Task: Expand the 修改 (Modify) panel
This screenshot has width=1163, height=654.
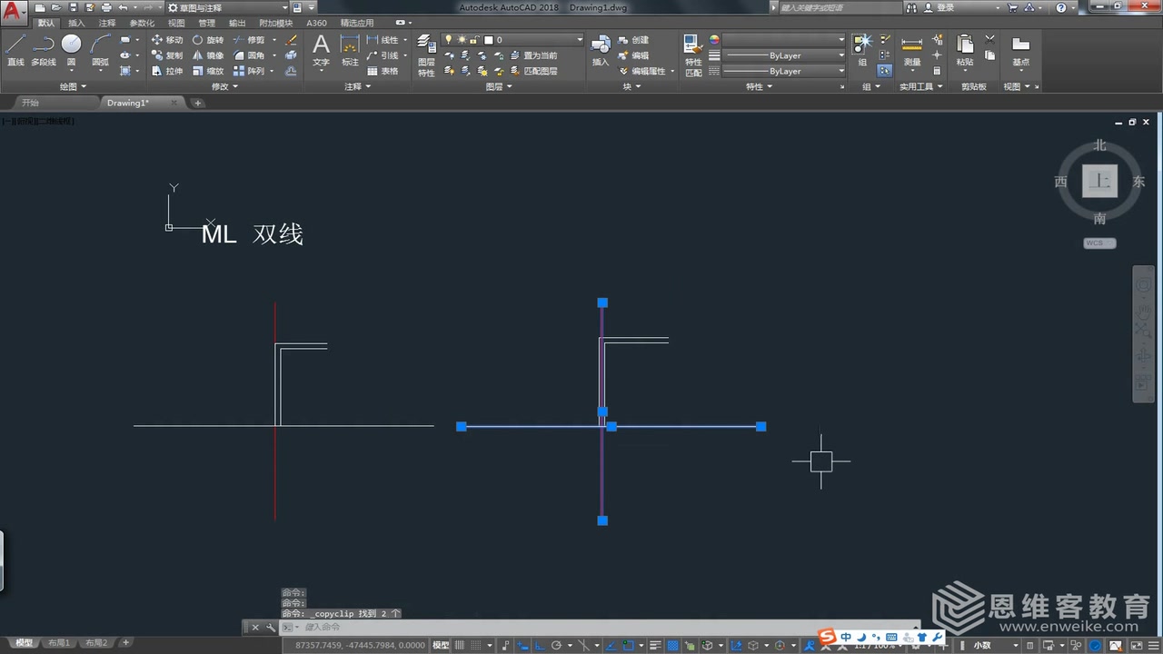Action: [224, 86]
